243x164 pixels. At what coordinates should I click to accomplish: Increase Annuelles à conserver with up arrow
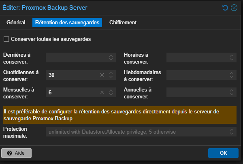point(232,90)
